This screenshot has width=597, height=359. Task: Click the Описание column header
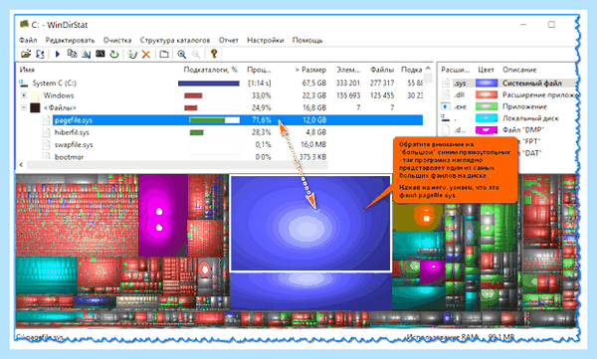tap(519, 70)
